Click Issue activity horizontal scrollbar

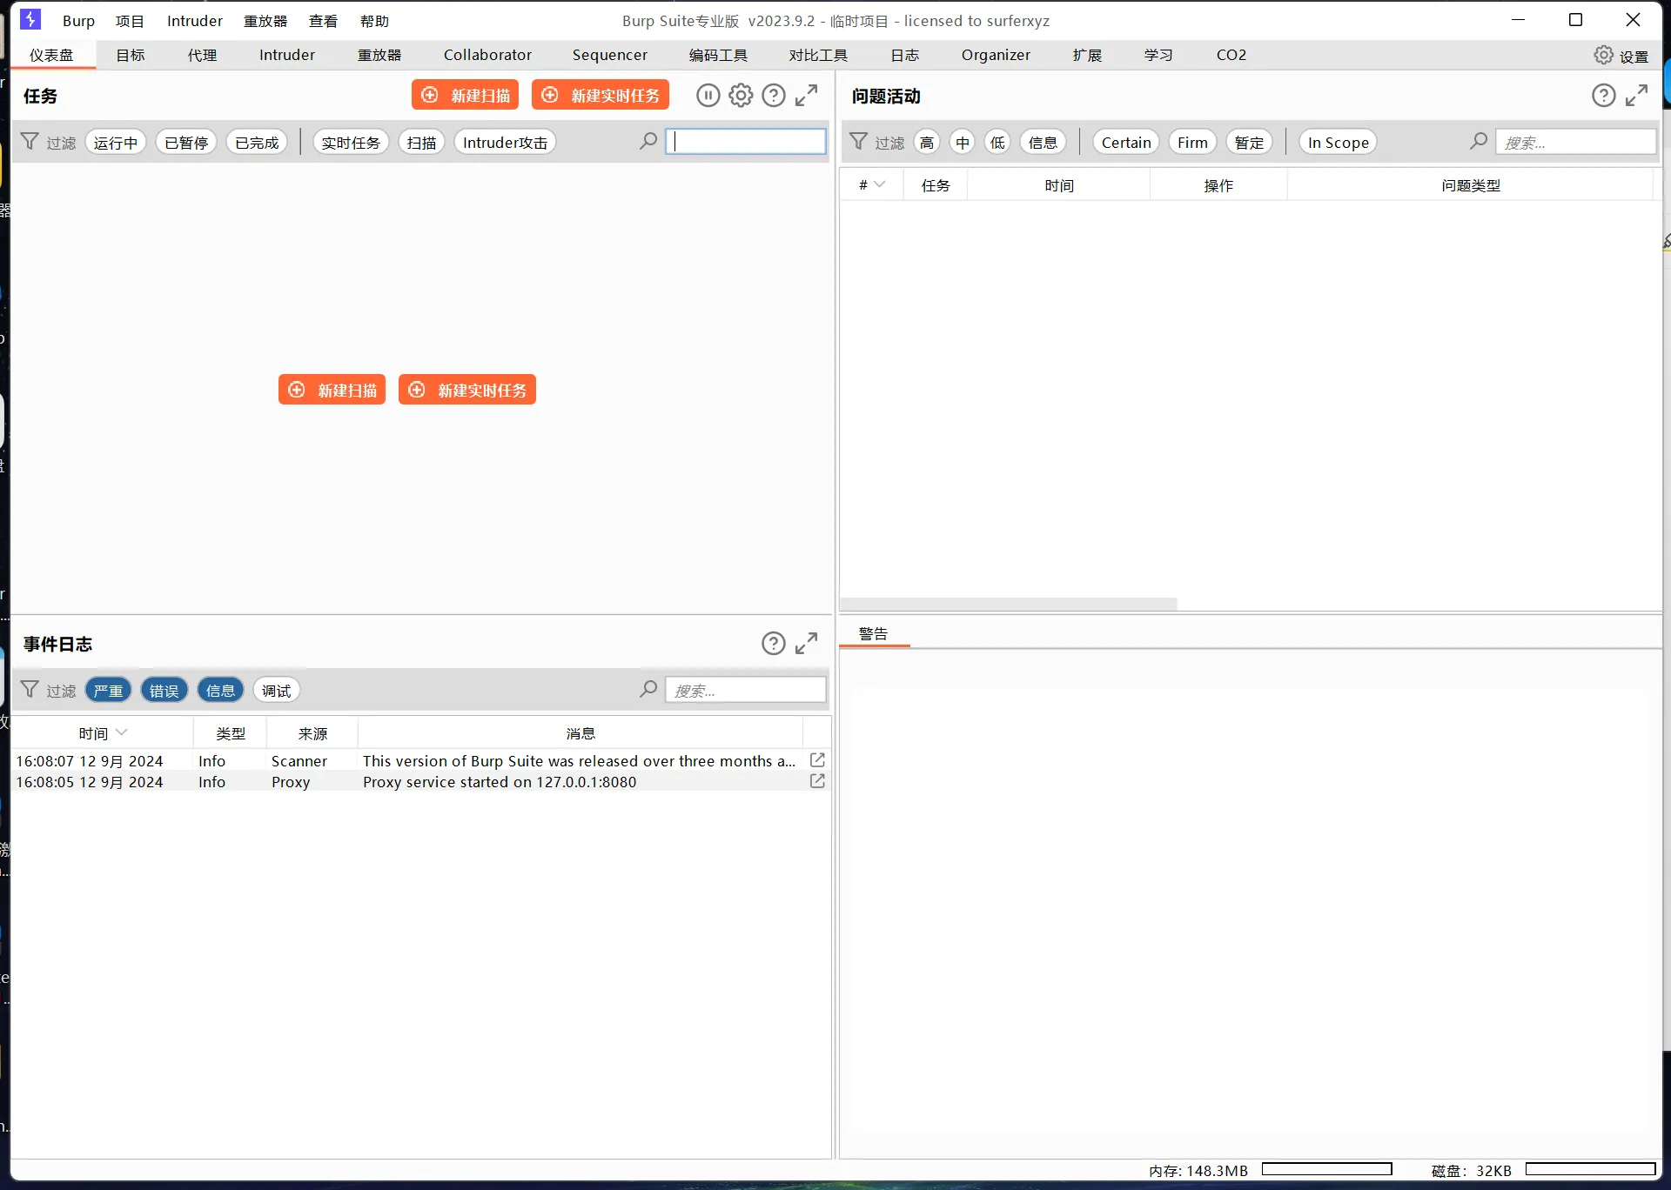tap(1009, 604)
